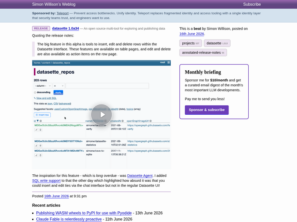Click edit pencil icon for datasette-statistics row

pyautogui.click(x=36, y=146)
